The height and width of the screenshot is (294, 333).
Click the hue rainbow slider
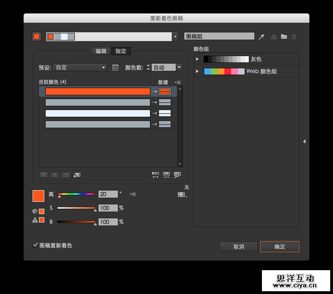tap(77, 194)
